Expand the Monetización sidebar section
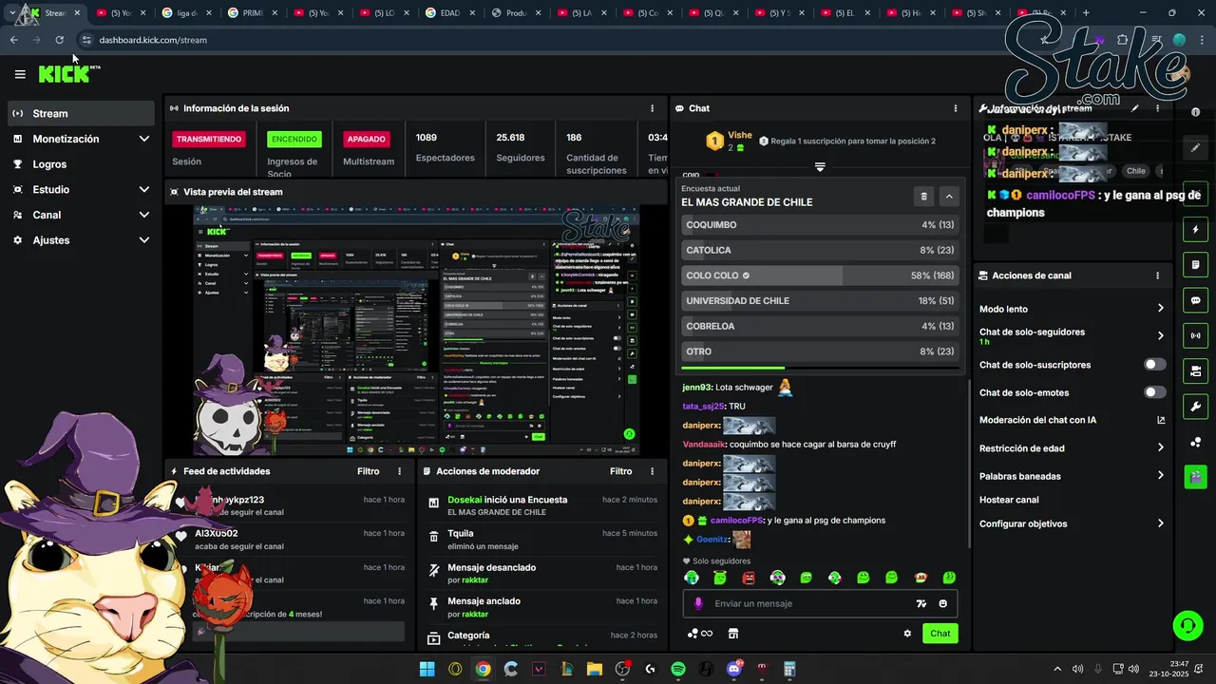 pos(81,139)
